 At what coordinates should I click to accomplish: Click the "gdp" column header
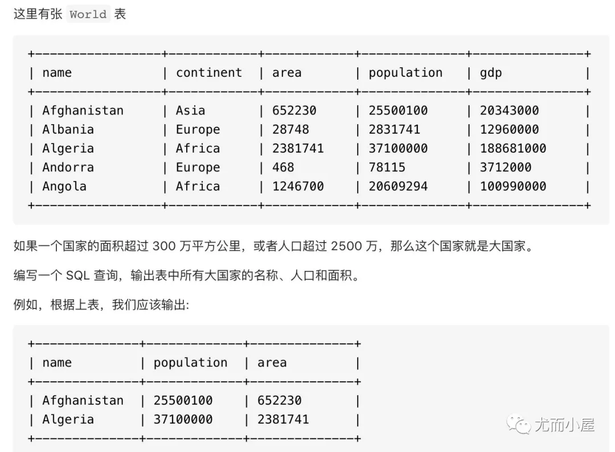pos(490,72)
